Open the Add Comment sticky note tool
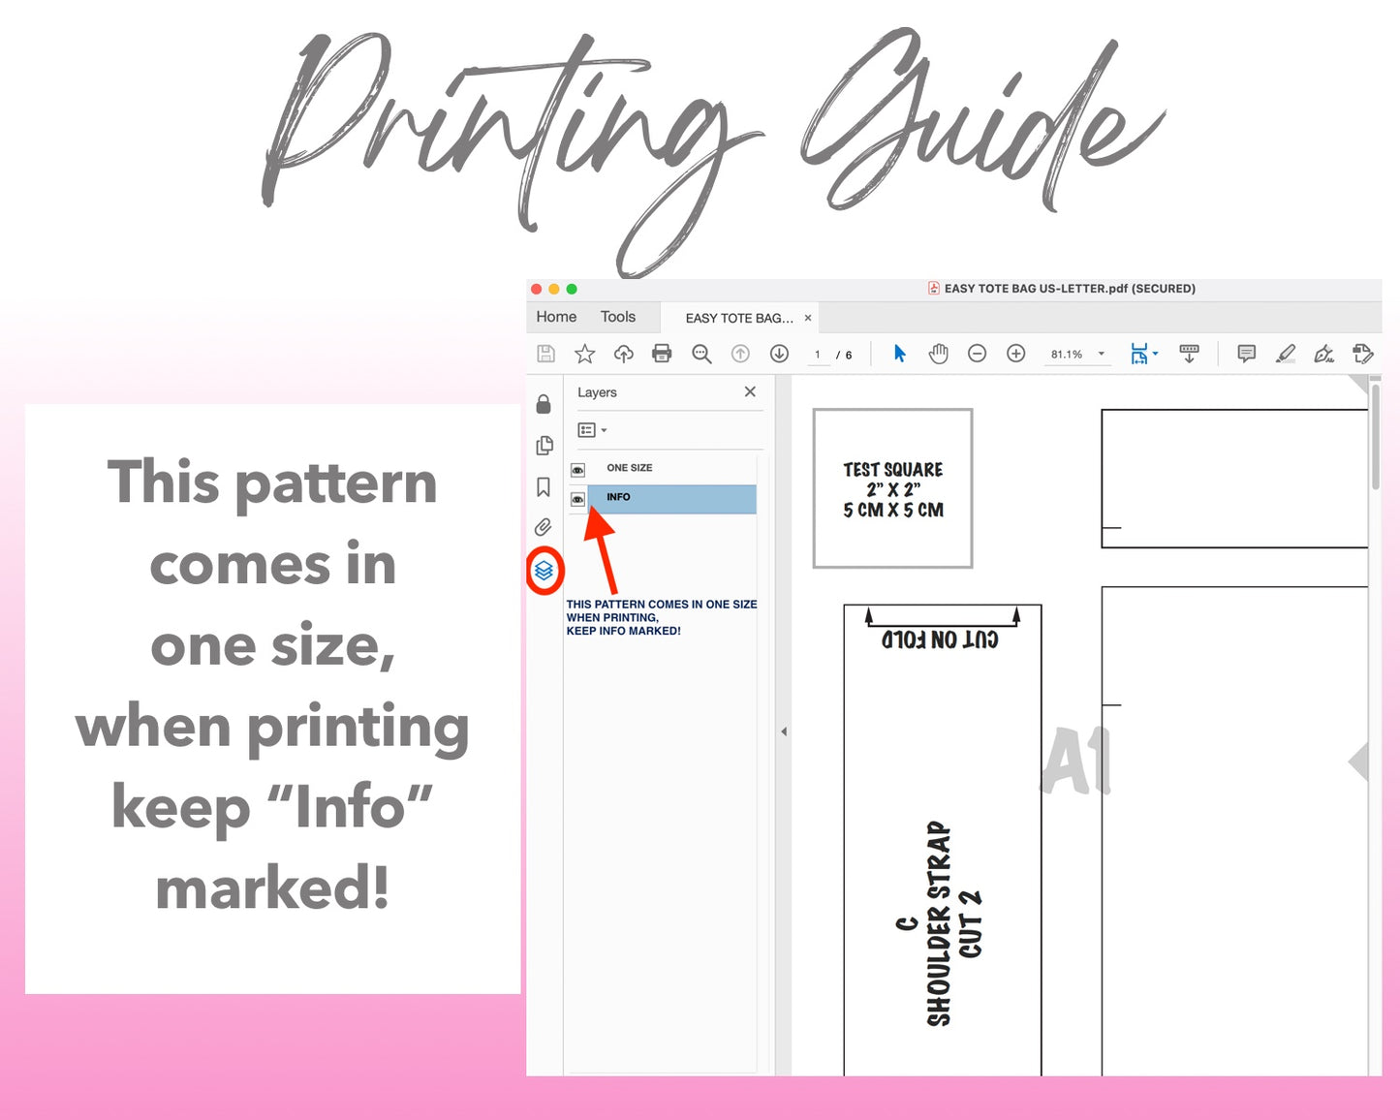The width and height of the screenshot is (1400, 1120). point(1247,354)
